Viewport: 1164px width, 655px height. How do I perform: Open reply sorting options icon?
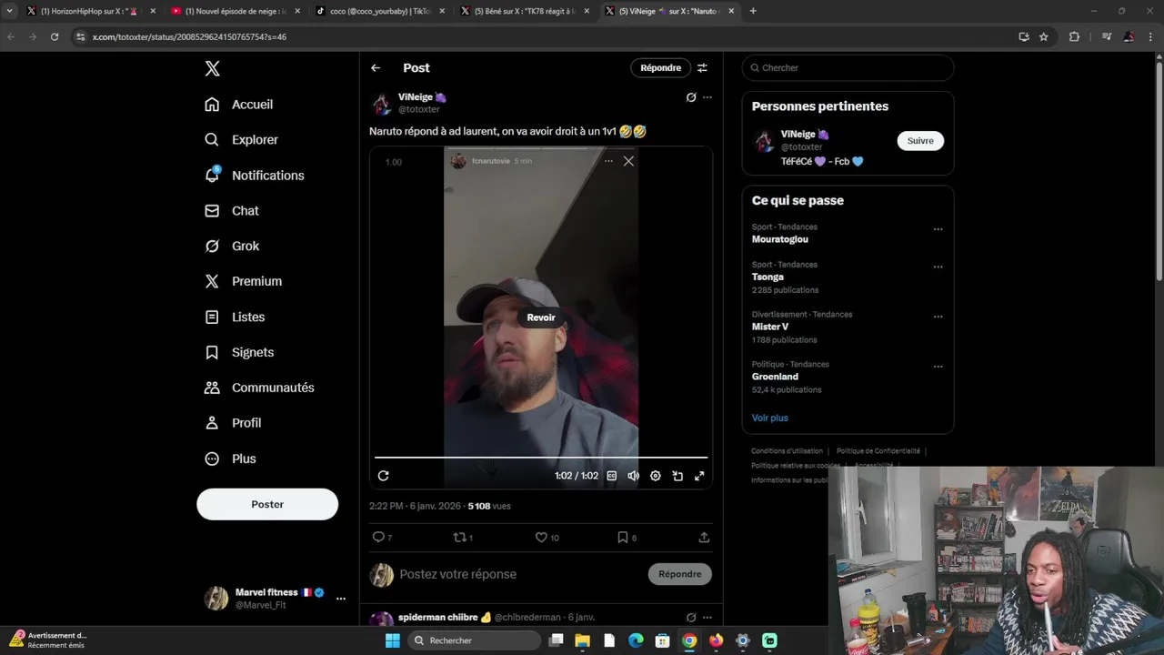tap(702, 68)
